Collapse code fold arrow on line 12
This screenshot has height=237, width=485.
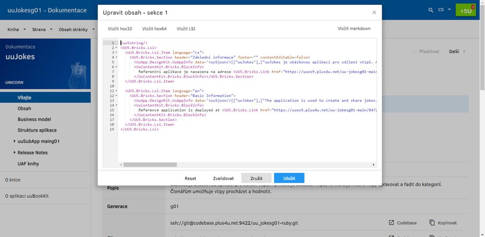point(117,96)
